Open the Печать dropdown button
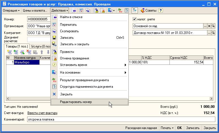219x133 pixels. click(x=167, y=128)
